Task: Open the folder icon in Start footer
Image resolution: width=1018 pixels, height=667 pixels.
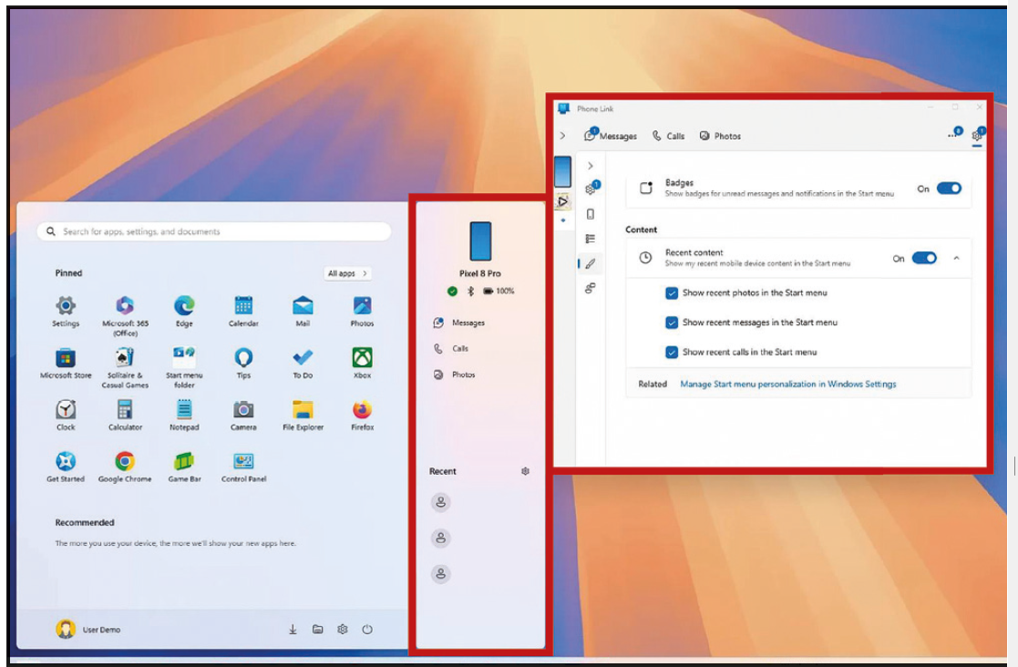Action: click(x=317, y=629)
